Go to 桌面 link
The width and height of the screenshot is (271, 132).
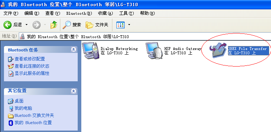19,101
